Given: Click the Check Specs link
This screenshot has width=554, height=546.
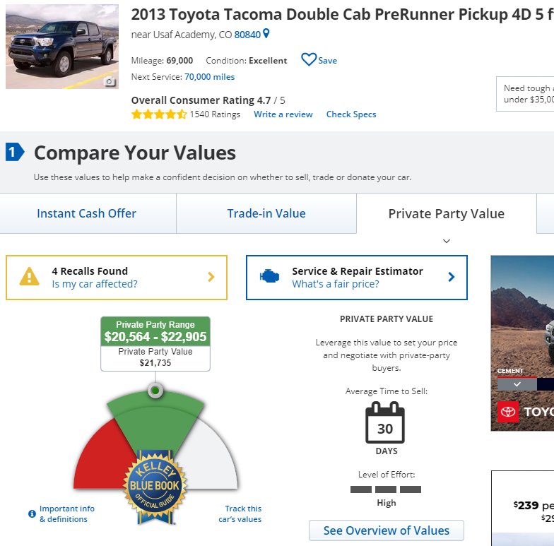Looking at the screenshot, I should click(351, 114).
